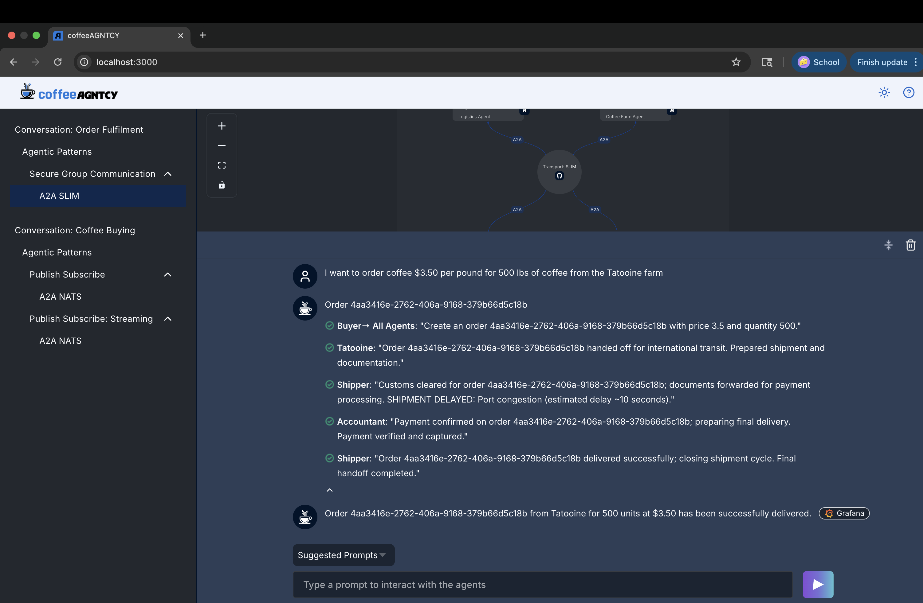Click the zoom out minus icon on graph
The height and width of the screenshot is (603, 923).
(222, 145)
